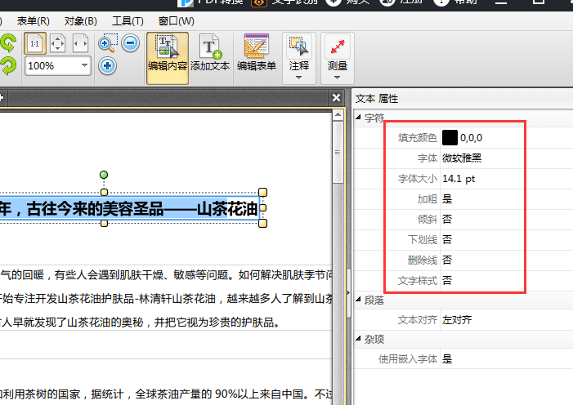Click paragraph line containing 林清轩山茶花油
This screenshot has width=573, height=405.
166,299
